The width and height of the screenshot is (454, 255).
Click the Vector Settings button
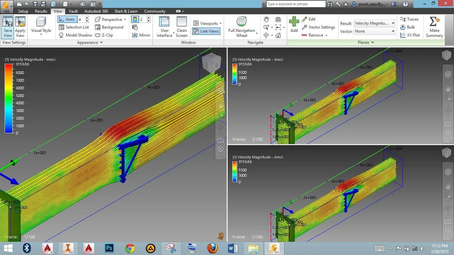(x=318, y=27)
